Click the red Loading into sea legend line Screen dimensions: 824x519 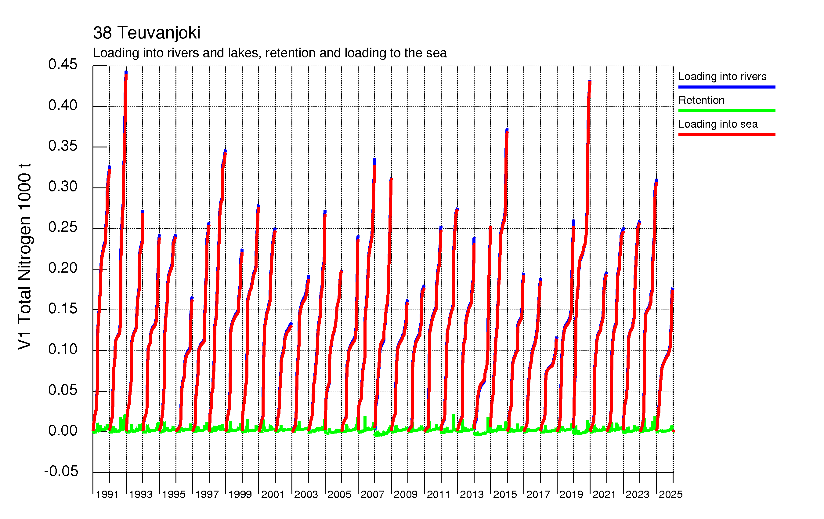[x=726, y=134]
